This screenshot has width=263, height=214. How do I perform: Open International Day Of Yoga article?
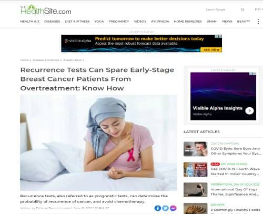pos(235,192)
